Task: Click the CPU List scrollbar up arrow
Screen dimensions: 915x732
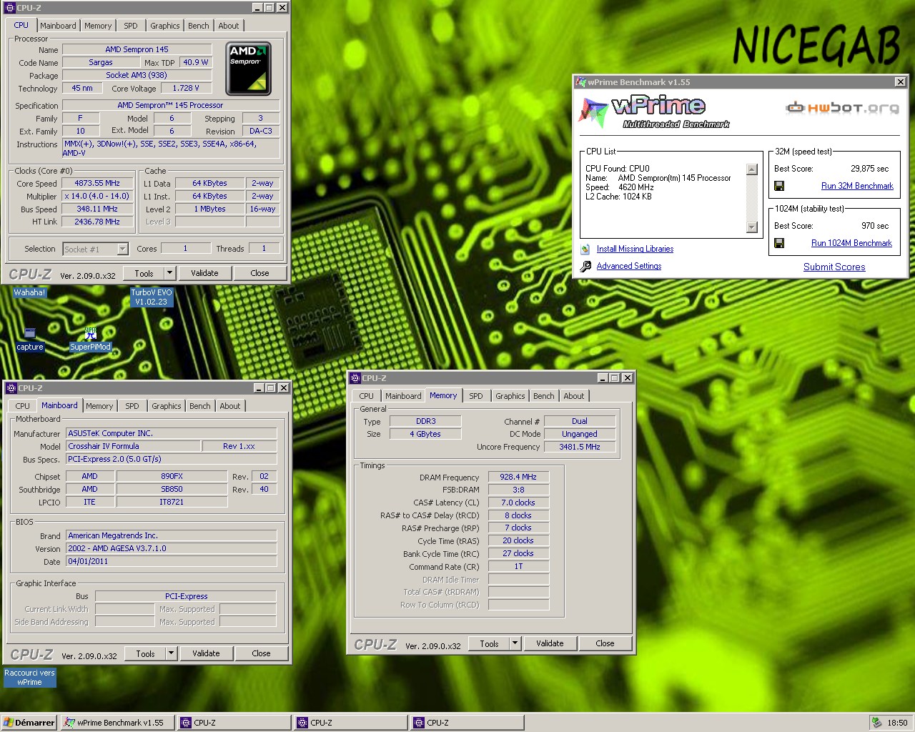Action: click(751, 169)
